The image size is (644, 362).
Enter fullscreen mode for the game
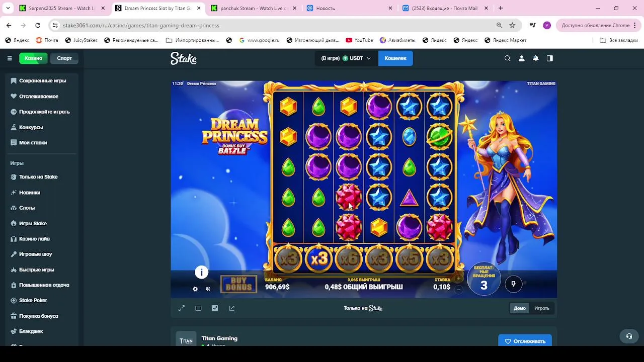click(x=182, y=308)
